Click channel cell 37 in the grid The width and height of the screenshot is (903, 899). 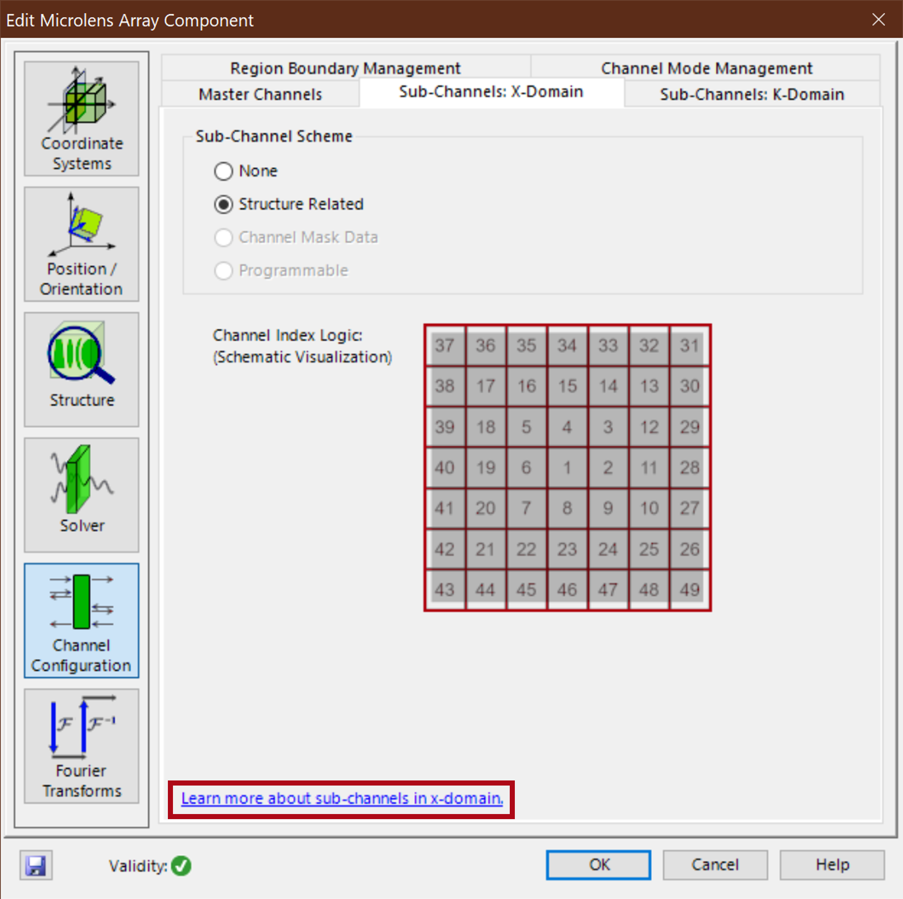pyautogui.click(x=445, y=345)
